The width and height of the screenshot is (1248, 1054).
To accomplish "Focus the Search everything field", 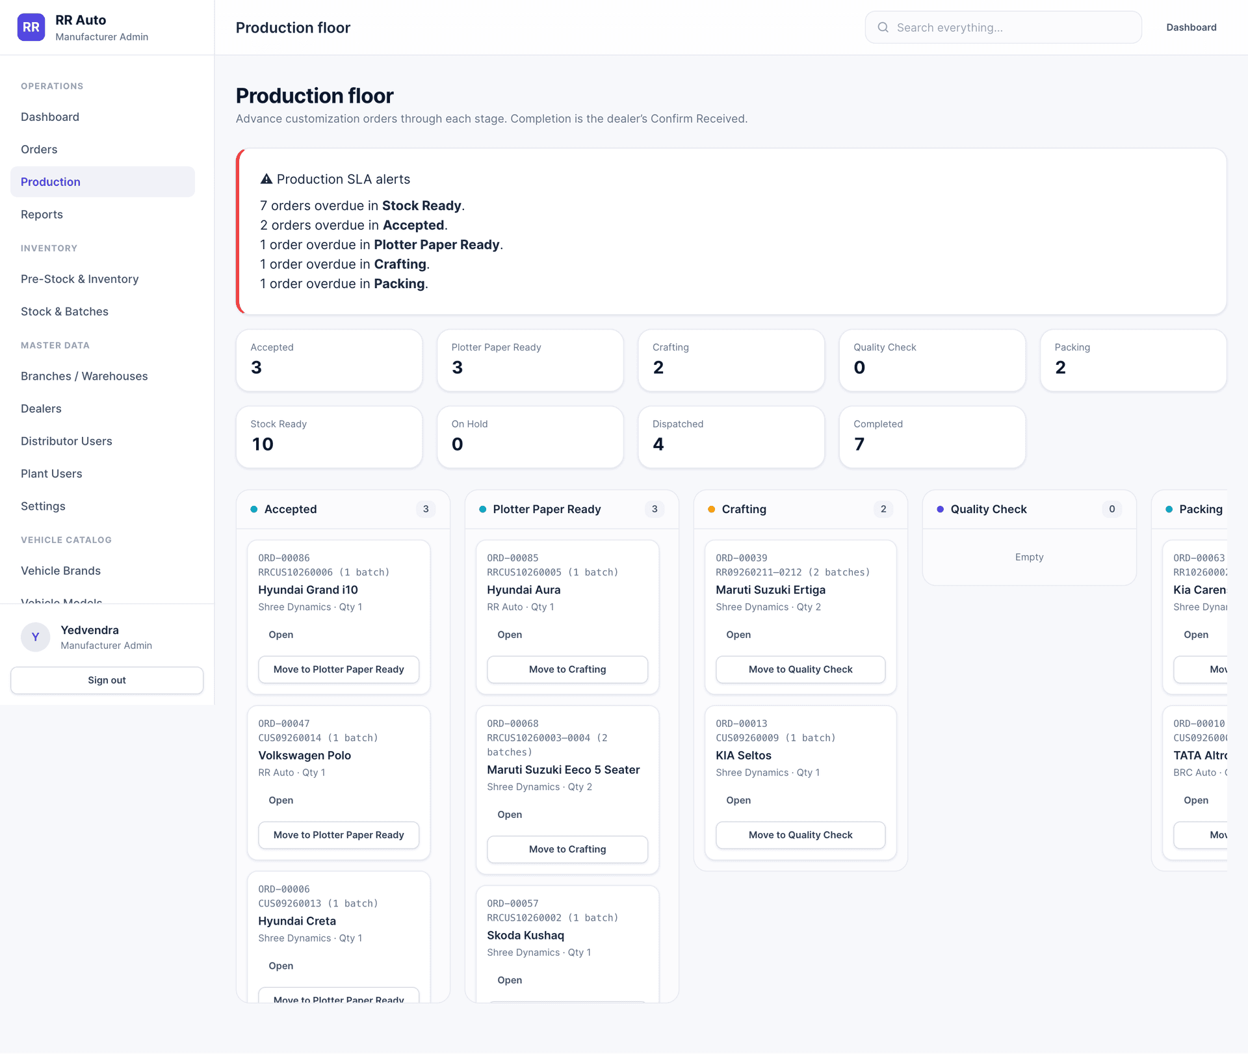I will click(x=1003, y=27).
